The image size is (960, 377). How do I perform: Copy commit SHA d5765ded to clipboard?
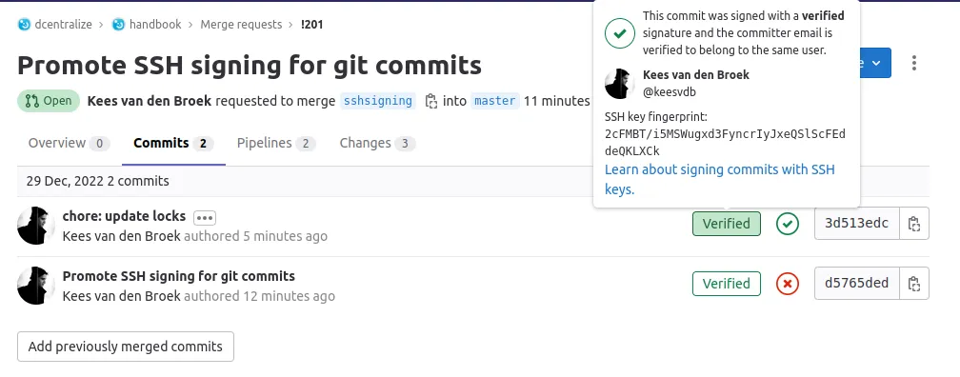coord(914,284)
